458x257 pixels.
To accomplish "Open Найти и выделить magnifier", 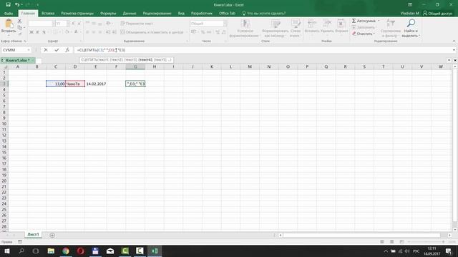I will [x=411, y=29].
